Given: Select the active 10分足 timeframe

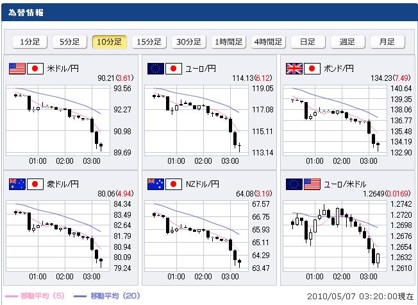Looking at the screenshot, I should (110, 42).
